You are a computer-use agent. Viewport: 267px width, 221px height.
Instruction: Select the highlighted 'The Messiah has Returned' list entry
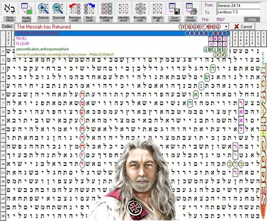122,33
